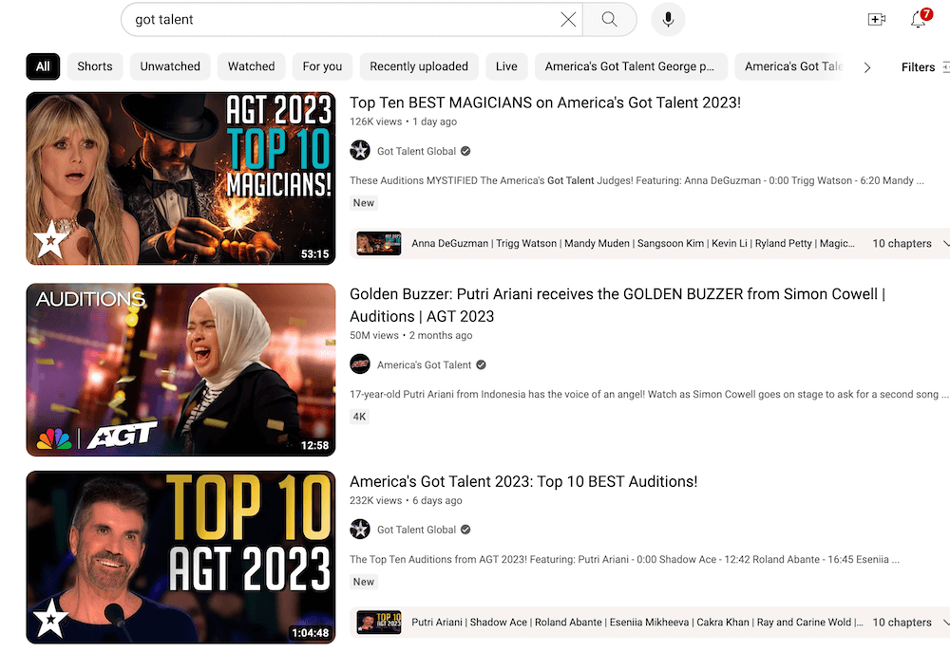Open Got Talent Global avatar on Top 10 Auditions video

[x=360, y=529]
